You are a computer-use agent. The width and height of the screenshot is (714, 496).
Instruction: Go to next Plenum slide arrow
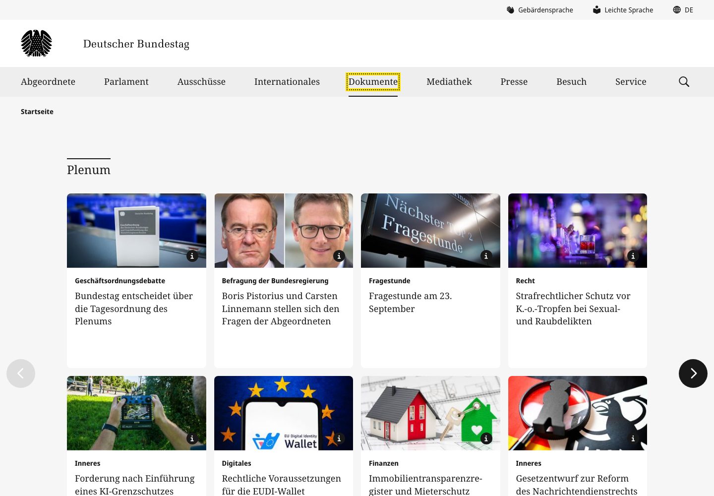[x=693, y=373]
